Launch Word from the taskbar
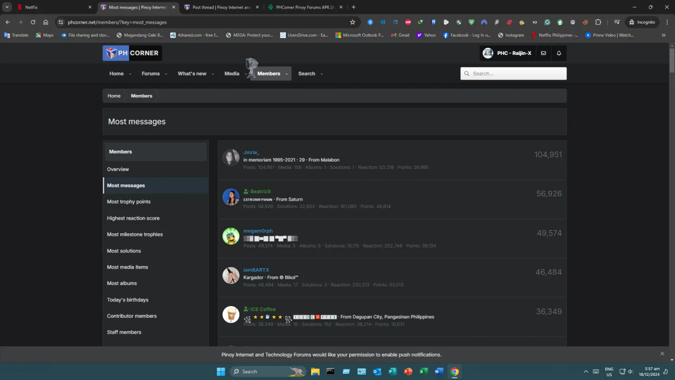The height and width of the screenshot is (380, 675). tap(439, 372)
